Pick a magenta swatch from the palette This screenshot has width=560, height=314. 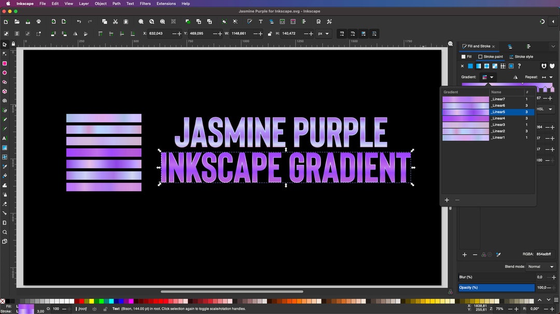coord(132,299)
